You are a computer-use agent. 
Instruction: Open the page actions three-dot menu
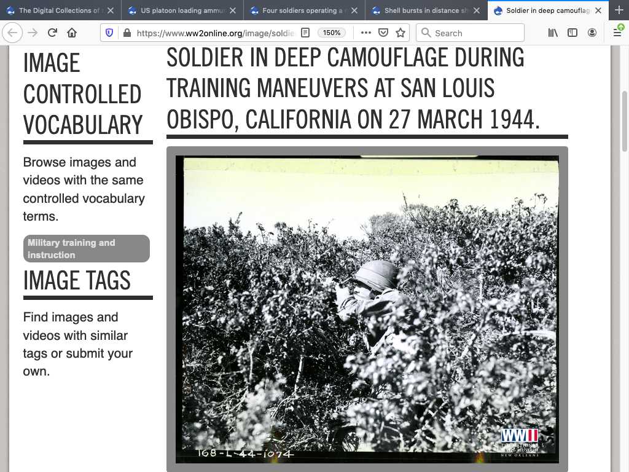[365, 33]
